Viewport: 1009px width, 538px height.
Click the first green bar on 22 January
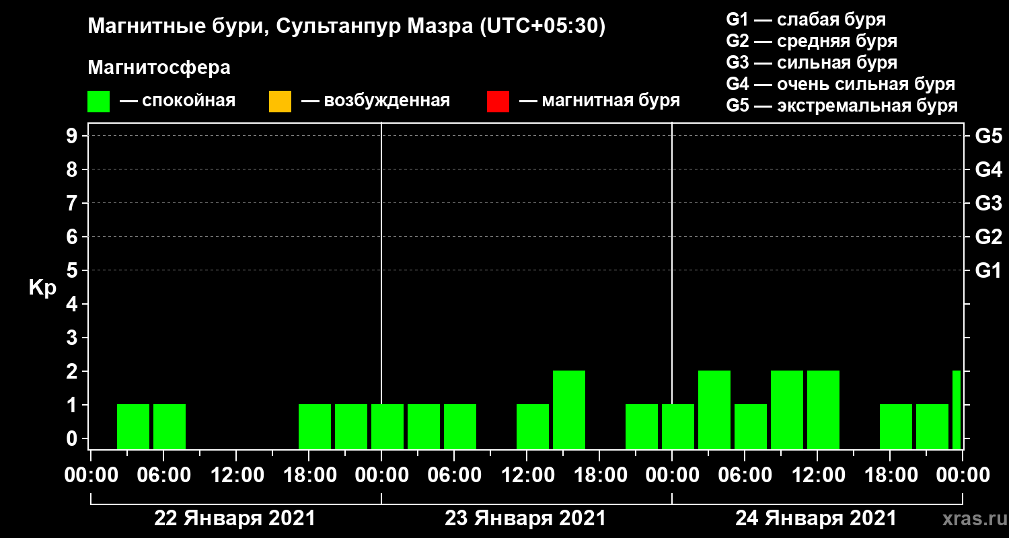(133, 426)
